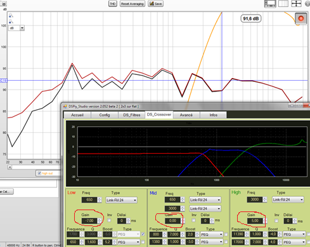Open the High Link-Ril 24 type dropdown
310x247 pixels.
pyautogui.click(x=288, y=199)
